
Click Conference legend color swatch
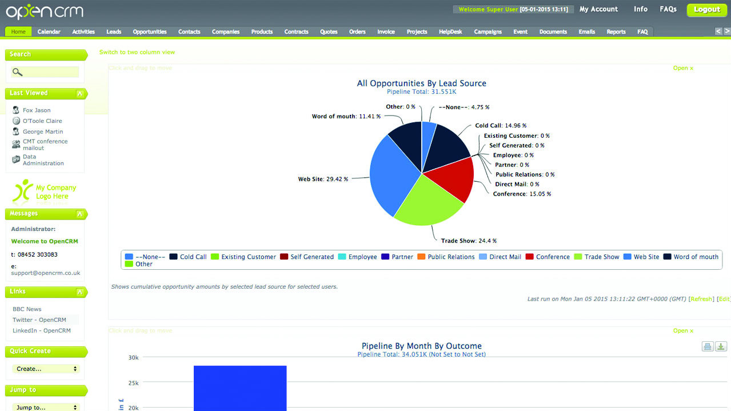[530, 257]
